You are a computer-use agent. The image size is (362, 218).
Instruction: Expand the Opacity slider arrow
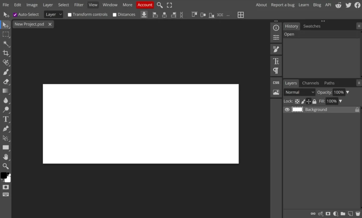(348, 92)
